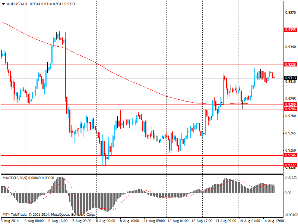This screenshot has height=224, width=298.
Task: Click the 0.00121 MACD scale value
Action: 291,177
